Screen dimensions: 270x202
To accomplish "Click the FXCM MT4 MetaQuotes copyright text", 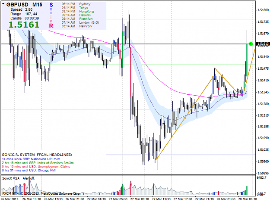I will tap(41, 193).
